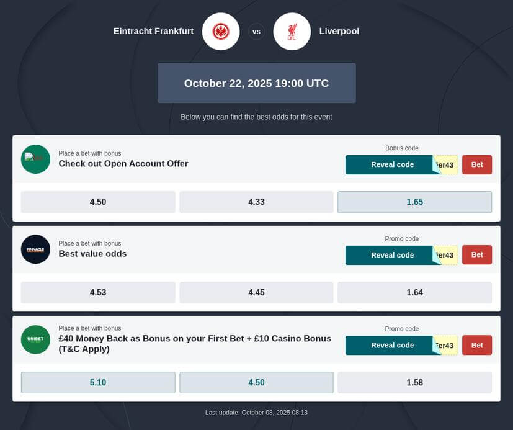The height and width of the screenshot is (430, 513).
Task: Click the Eintracht Frankfurt team crest
Action: click(x=221, y=31)
